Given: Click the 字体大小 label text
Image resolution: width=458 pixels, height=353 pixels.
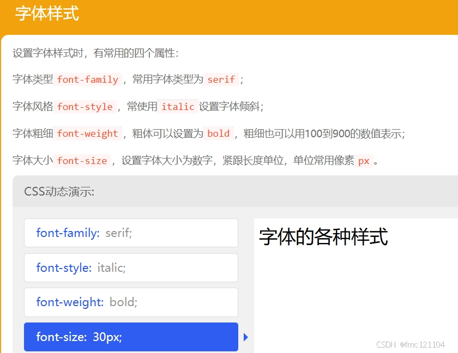Looking at the screenshot, I should click(33, 161).
